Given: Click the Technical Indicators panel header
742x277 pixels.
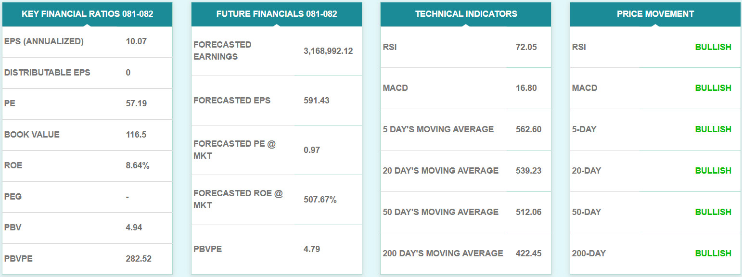Looking at the screenshot, I should pos(466,14).
